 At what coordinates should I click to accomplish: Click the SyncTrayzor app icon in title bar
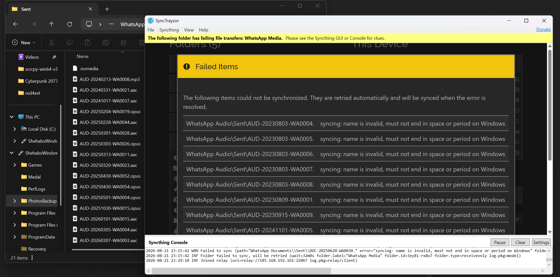coord(151,20)
